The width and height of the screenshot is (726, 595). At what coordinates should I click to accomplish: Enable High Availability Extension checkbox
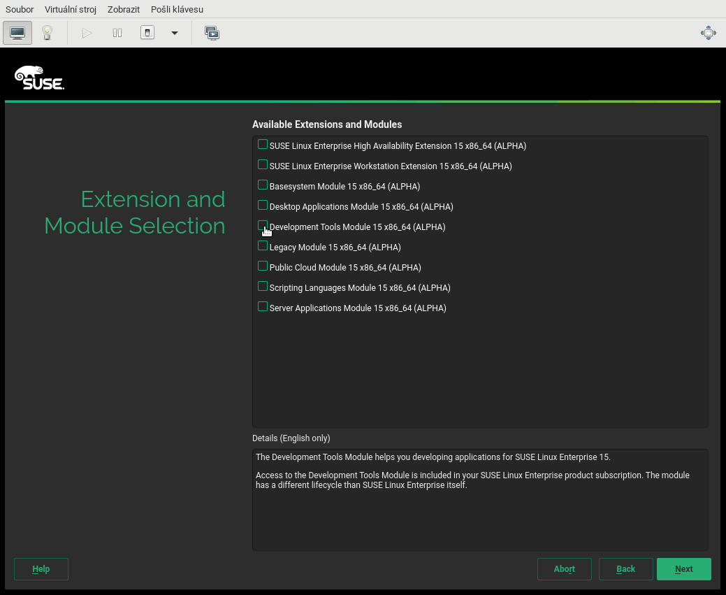point(263,145)
